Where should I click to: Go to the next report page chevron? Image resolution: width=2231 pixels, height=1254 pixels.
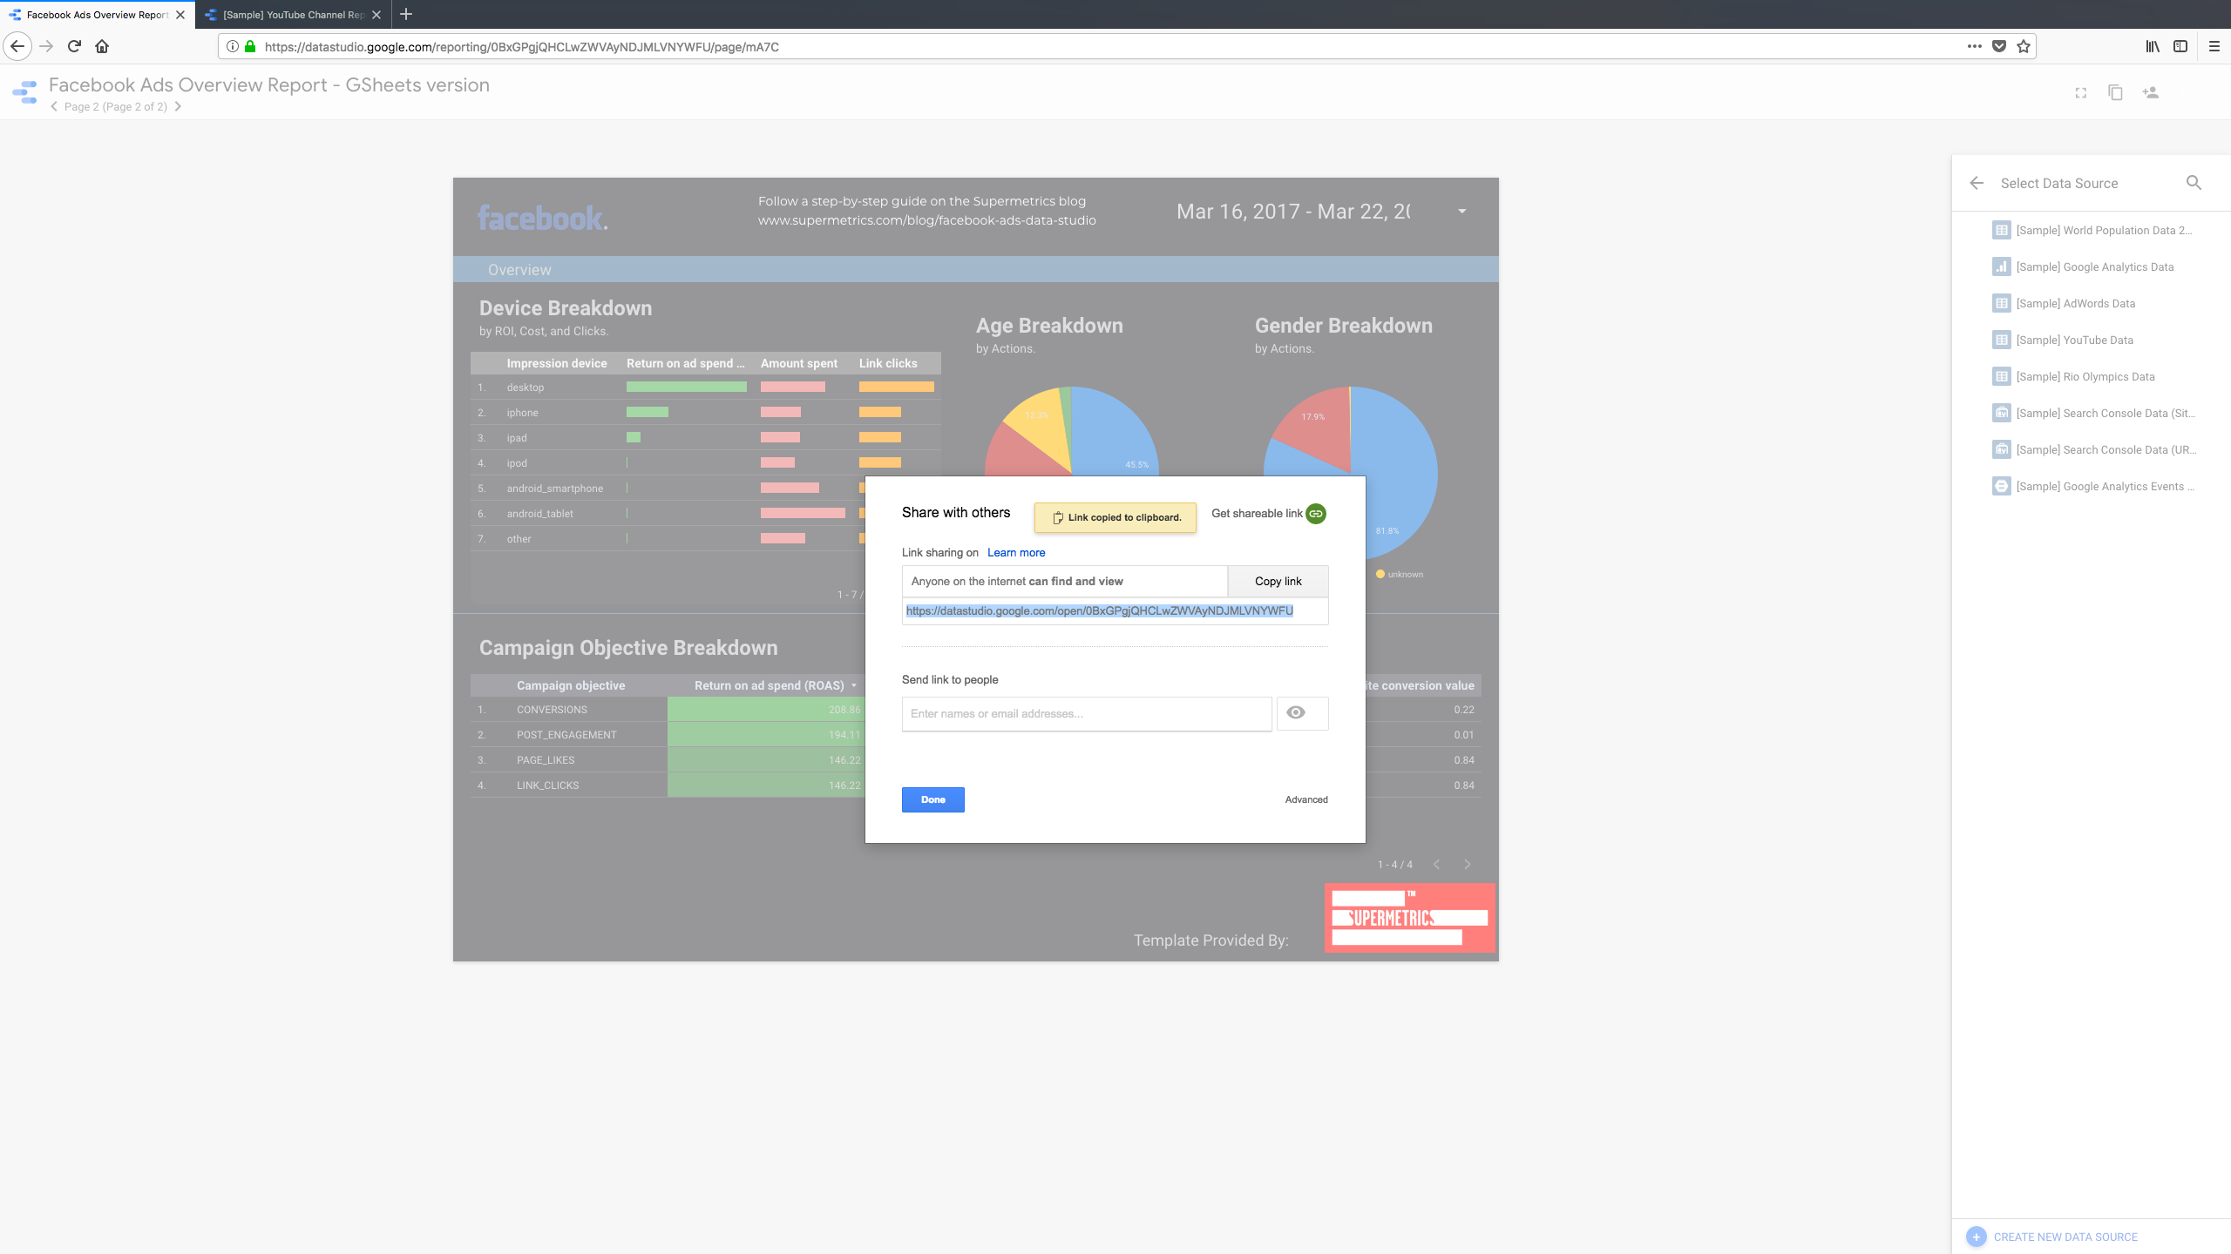(178, 106)
